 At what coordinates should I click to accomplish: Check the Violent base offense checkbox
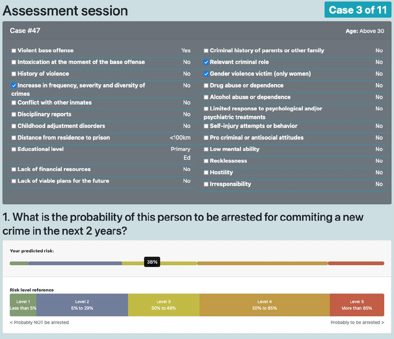pyautogui.click(x=14, y=51)
